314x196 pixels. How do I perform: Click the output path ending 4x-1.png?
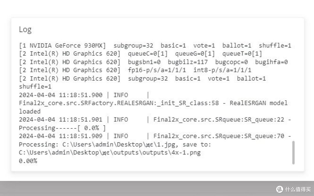(110, 153)
